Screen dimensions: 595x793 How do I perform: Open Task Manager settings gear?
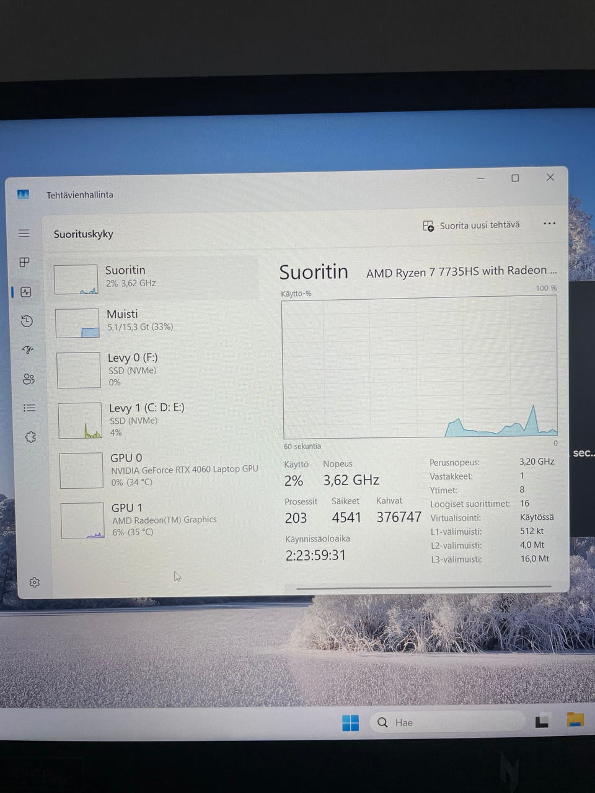(x=35, y=582)
